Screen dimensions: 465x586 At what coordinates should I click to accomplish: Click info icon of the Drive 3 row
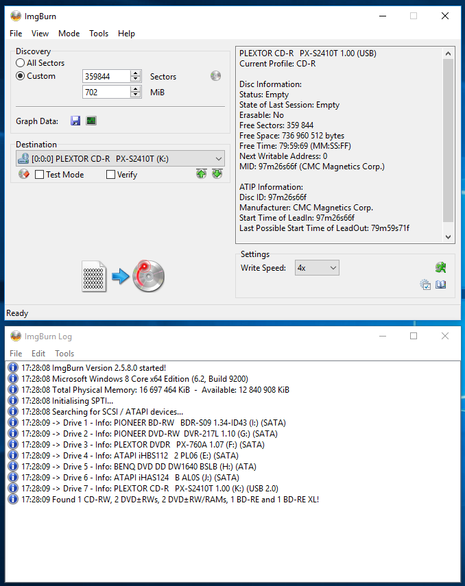pos(13,444)
